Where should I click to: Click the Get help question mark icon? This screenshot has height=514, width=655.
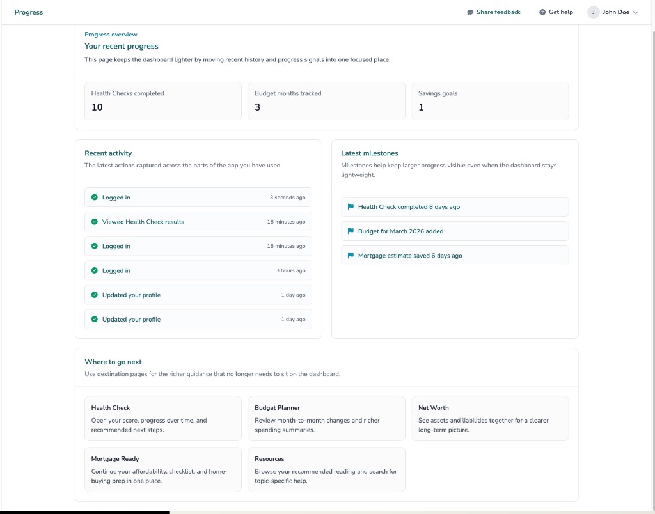click(542, 12)
